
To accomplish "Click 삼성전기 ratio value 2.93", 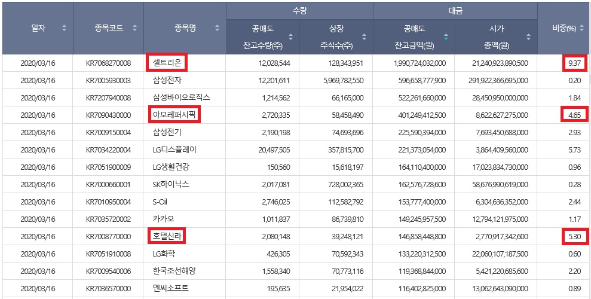I will (x=574, y=132).
